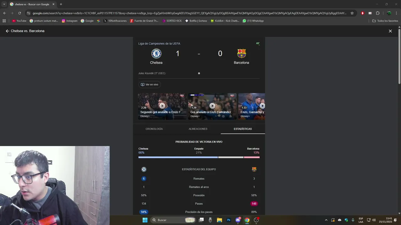The height and width of the screenshot is (225, 401).
Task: Click the volume speaker icon in tray
Action: coord(374,220)
